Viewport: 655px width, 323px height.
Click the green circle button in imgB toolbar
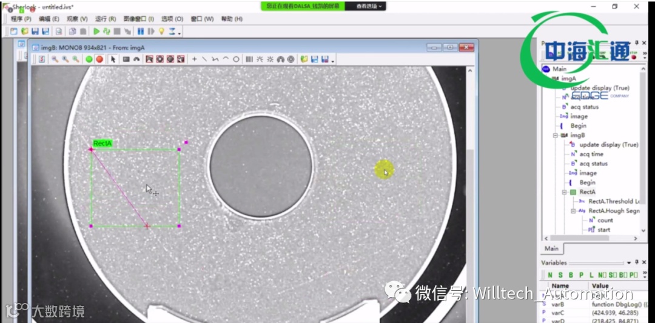point(89,59)
